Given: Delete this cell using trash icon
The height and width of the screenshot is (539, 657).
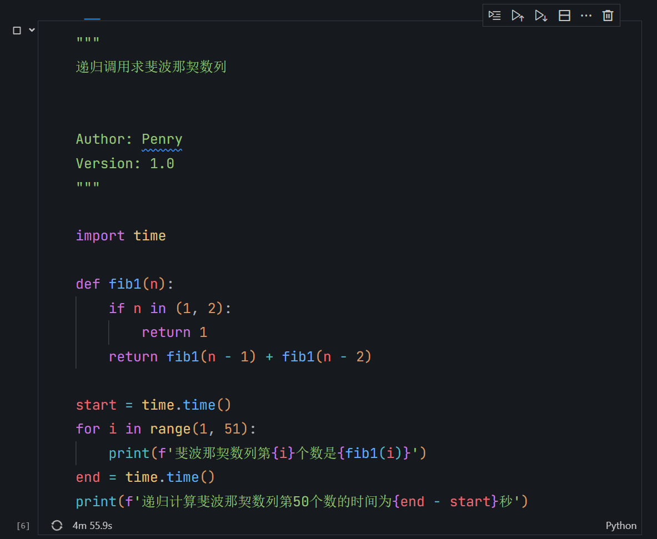Looking at the screenshot, I should point(608,16).
